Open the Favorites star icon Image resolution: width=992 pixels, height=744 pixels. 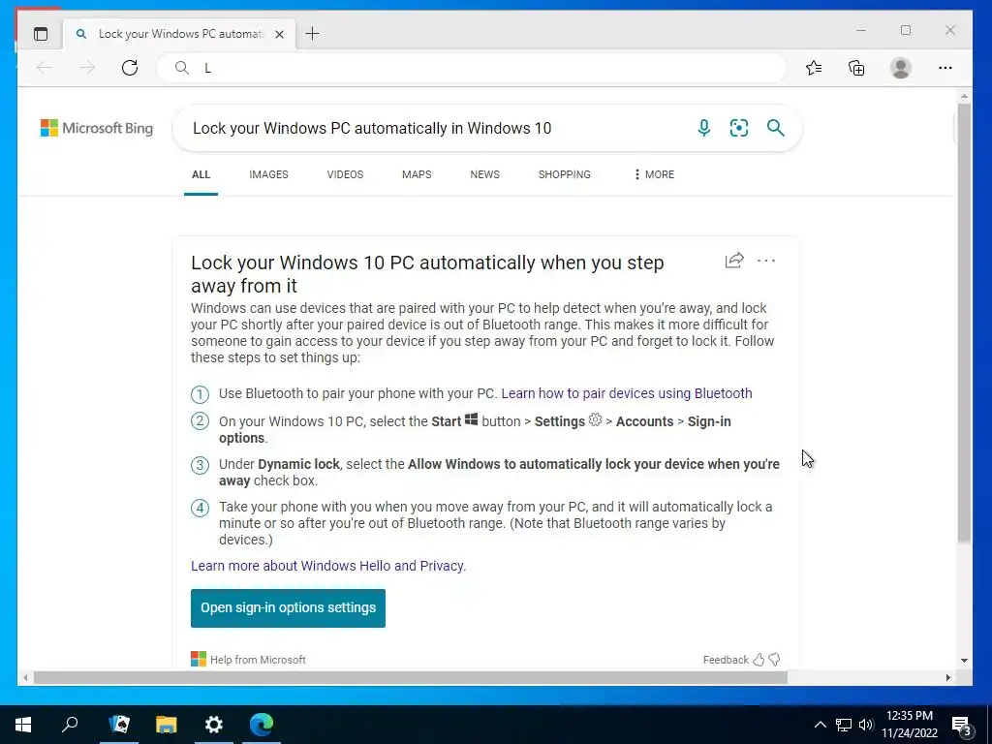click(x=814, y=68)
